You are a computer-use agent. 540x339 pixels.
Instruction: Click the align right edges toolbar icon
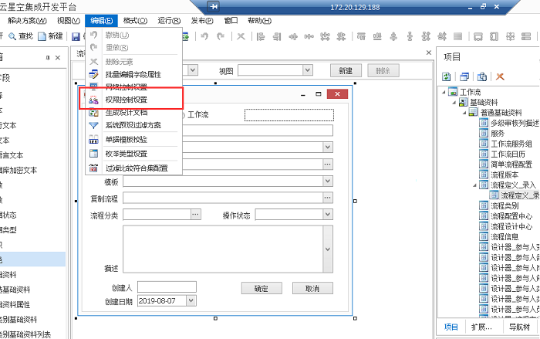[277, 36]
